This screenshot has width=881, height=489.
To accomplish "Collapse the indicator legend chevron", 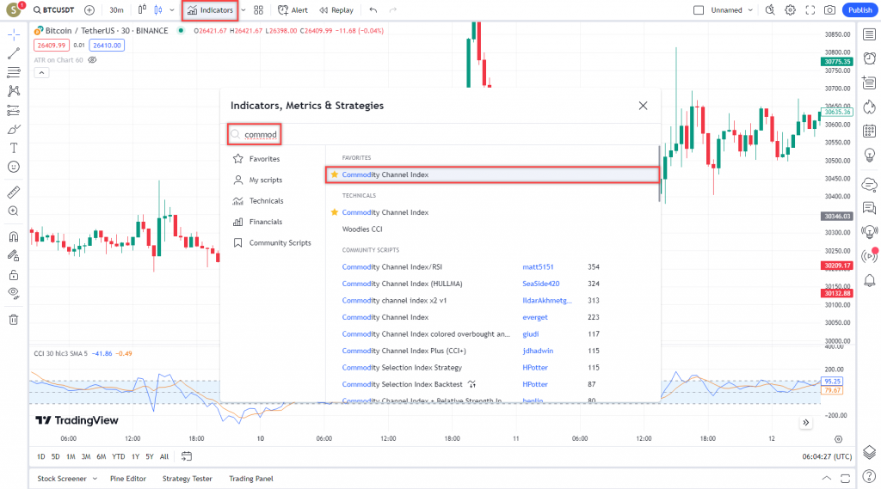I will (x=41, y=73).
